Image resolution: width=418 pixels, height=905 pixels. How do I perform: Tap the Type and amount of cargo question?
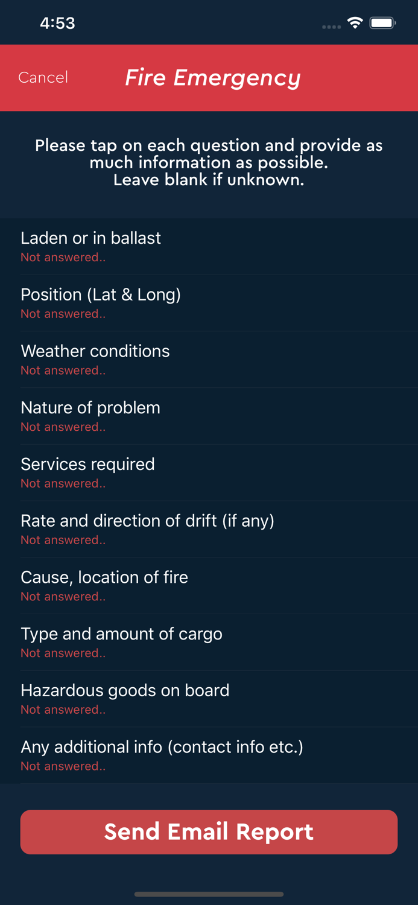click(209, 642)
